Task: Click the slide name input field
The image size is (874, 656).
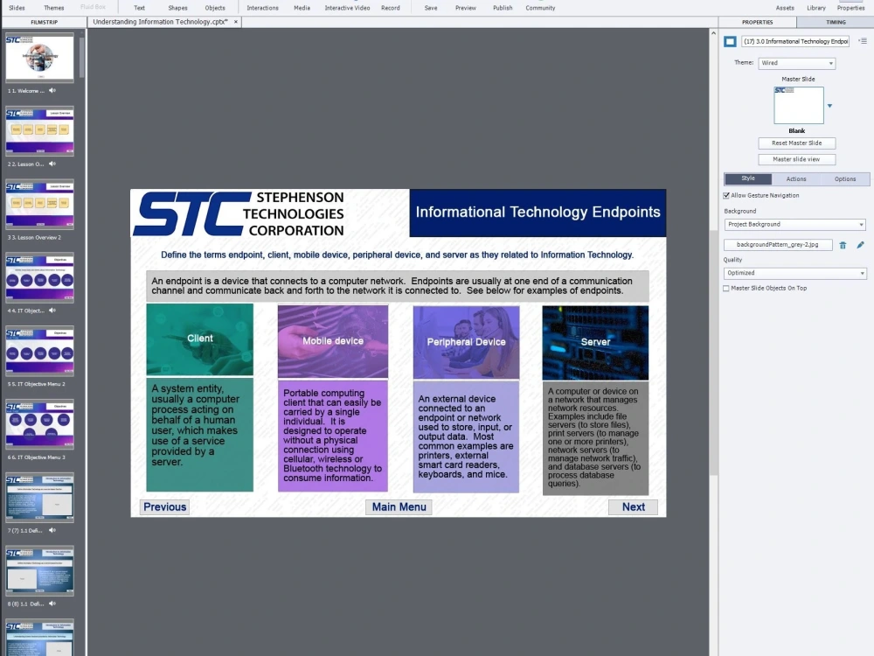Action: [x=795, y=41]
